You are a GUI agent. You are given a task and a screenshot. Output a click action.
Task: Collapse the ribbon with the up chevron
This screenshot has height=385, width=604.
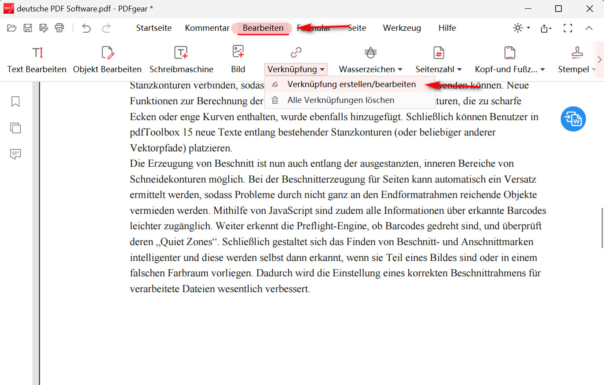[x=589, y=28]
